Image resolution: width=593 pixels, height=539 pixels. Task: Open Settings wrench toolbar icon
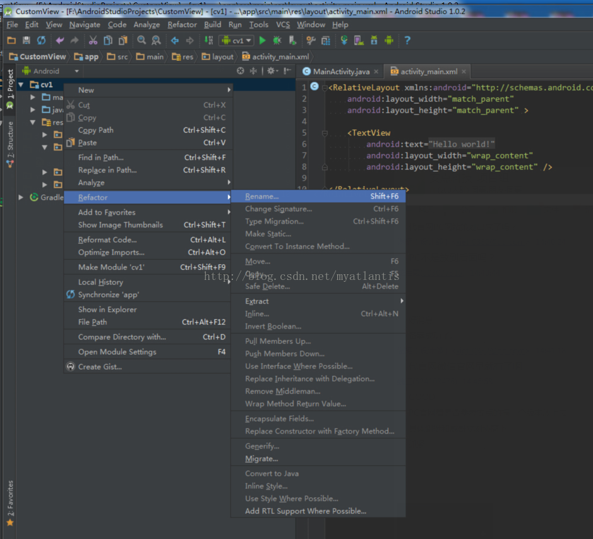[x=311, y=40]
